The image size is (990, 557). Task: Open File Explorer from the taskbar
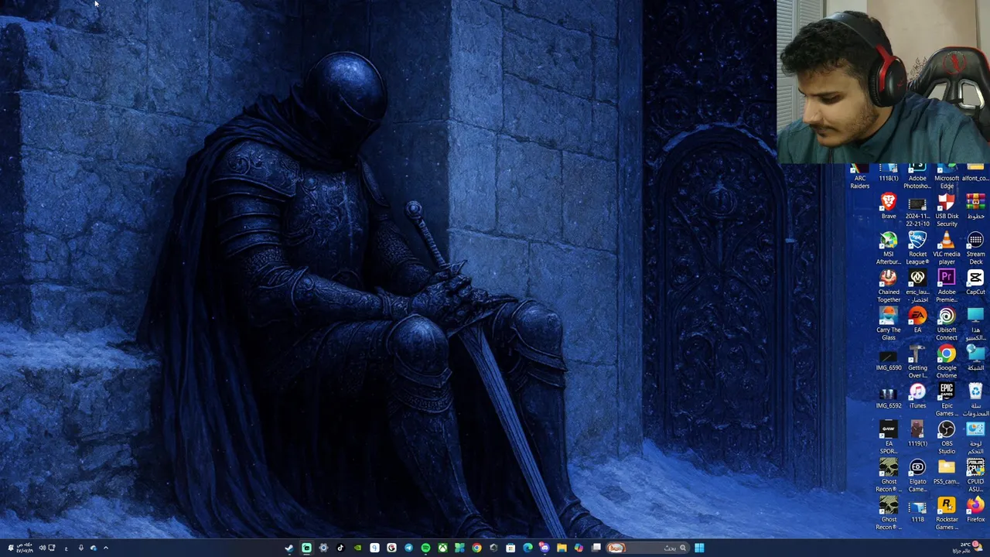point(562,548)
